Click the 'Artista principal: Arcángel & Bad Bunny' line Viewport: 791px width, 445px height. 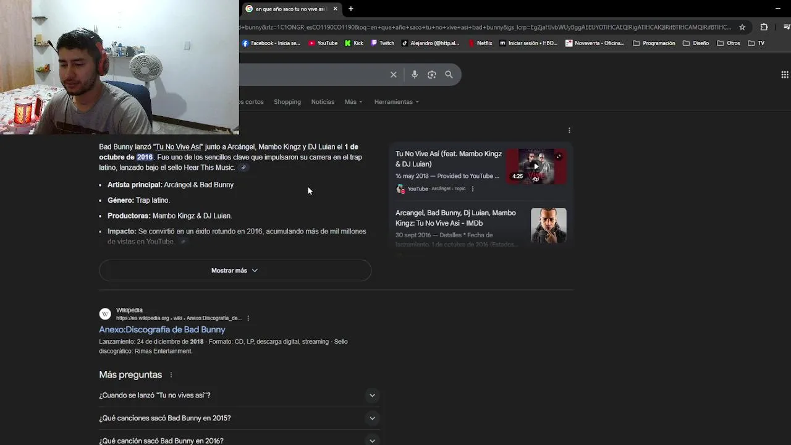coord(171,185)
